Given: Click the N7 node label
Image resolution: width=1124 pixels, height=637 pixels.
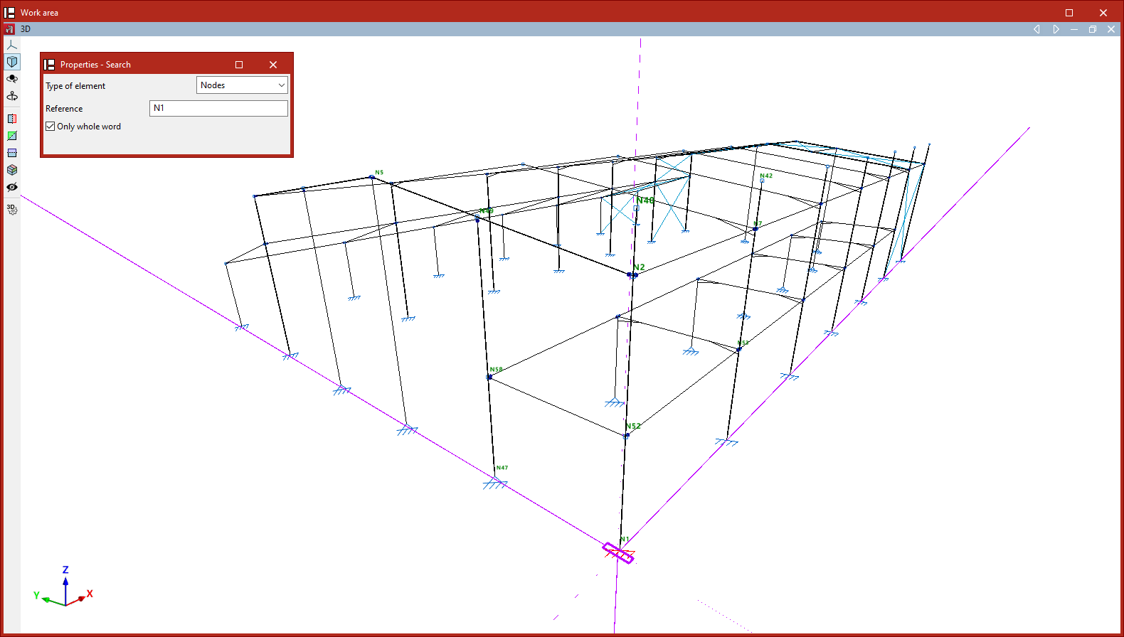Looking at the screenshot, I should (x=758, y=223).
